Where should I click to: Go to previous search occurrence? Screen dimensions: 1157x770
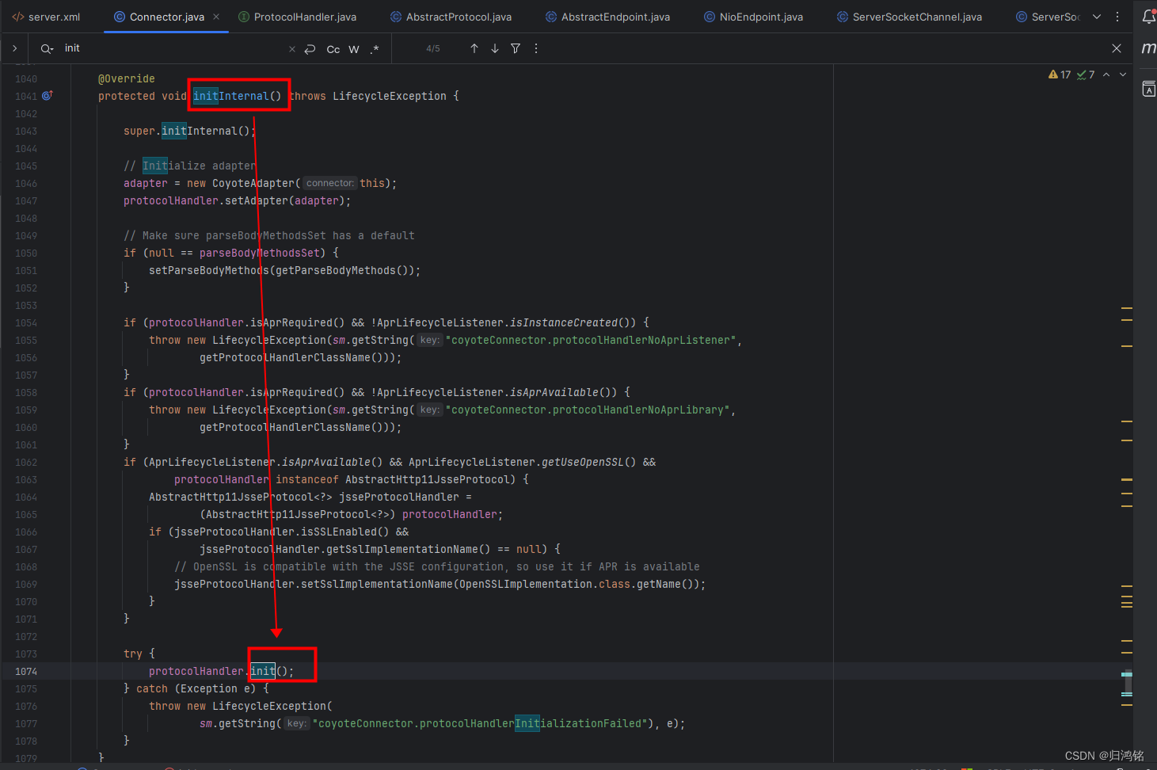[x=474, y=48]
